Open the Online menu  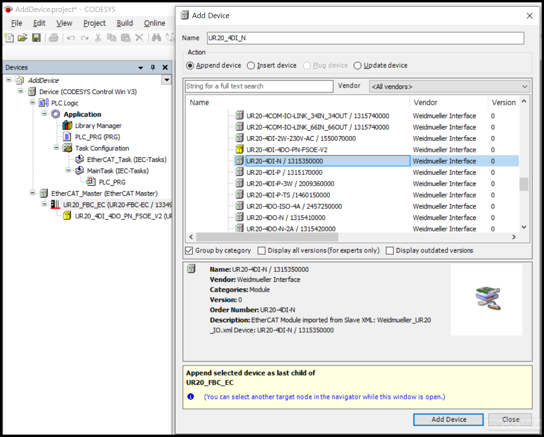pyautogui.click(x=154, y=23)
